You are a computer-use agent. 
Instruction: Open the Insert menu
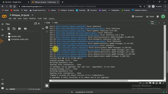pyautogui.click(x=25, y=19)
